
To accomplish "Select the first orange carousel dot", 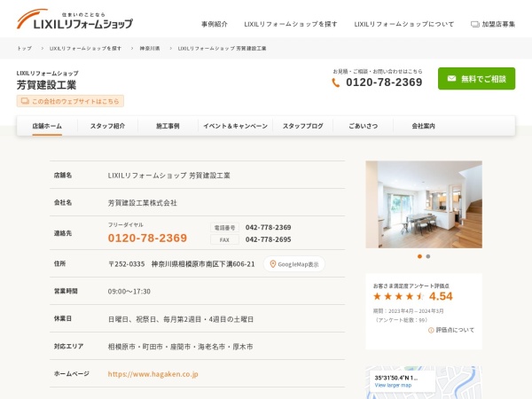I will pyautogui.click(x=419, y=256).
